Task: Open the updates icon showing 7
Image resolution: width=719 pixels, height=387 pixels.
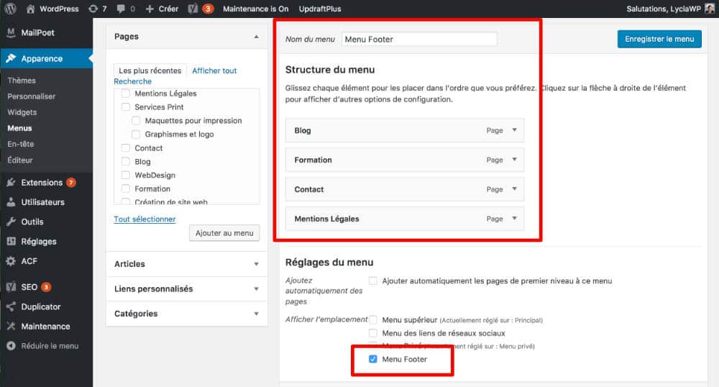Action: pos(93,9)
